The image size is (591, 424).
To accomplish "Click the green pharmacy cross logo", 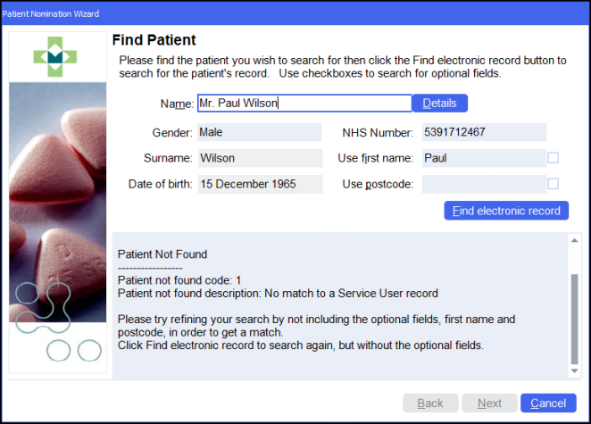I will [x=55, y=56].
